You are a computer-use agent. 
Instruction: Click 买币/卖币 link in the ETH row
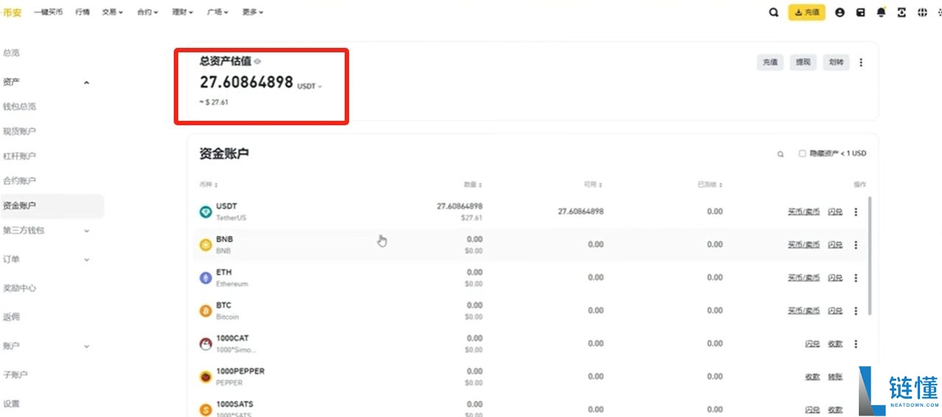pos(804,278)
